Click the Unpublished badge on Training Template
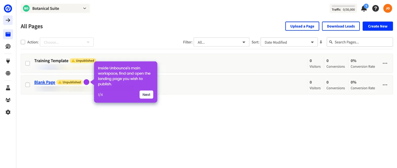The image size is (397, 168). 83,61
